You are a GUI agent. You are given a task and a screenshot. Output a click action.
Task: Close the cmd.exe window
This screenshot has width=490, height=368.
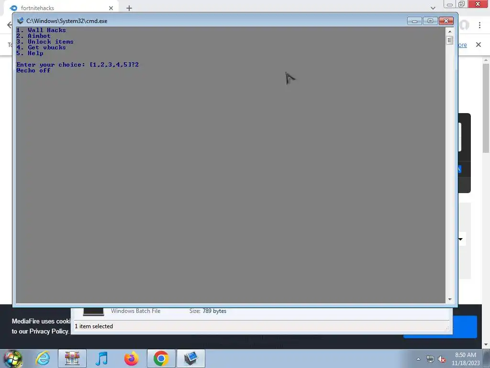pos(446,21)
